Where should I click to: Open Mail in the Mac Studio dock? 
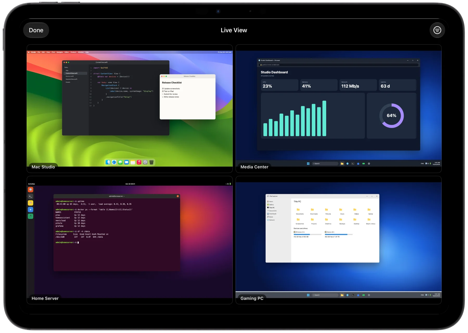click(126, 162)
